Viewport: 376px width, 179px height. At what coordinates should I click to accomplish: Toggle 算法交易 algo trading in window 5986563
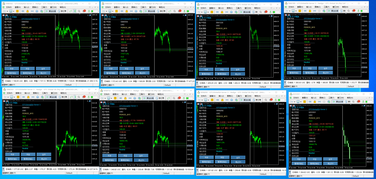[51, 97]
